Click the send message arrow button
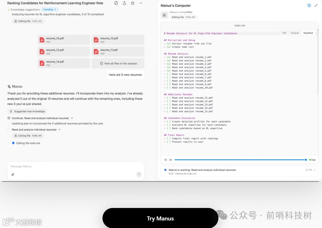Viewport: 322px width, 228px height. click(x=139, y=175)
